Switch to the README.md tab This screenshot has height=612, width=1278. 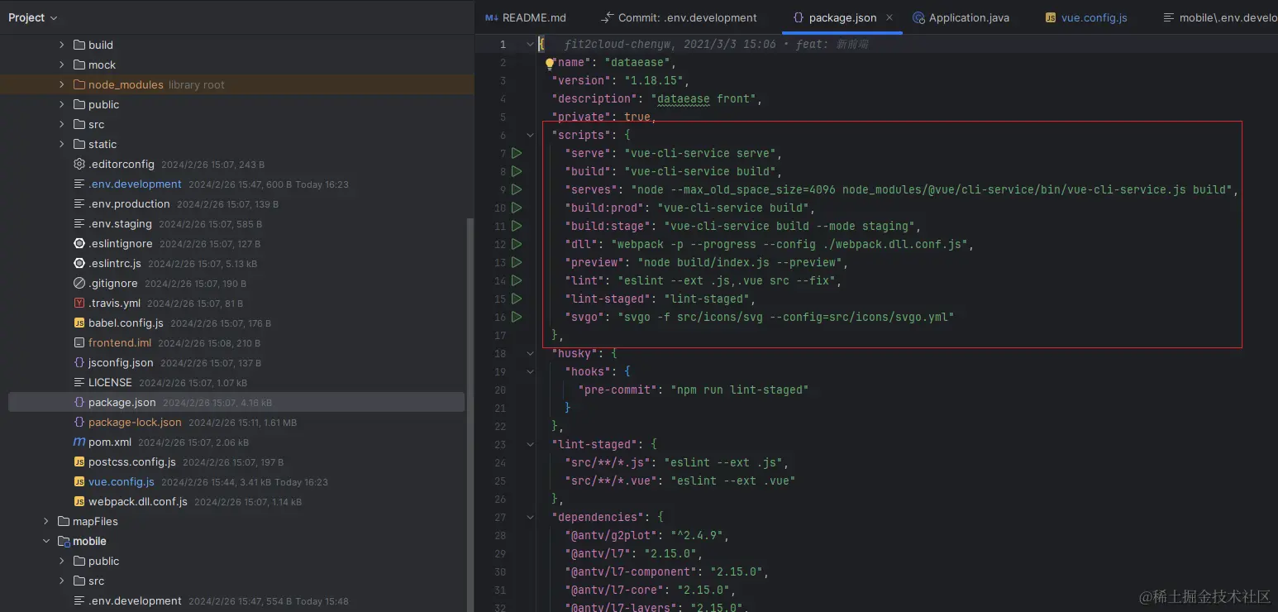pos(527,17)
